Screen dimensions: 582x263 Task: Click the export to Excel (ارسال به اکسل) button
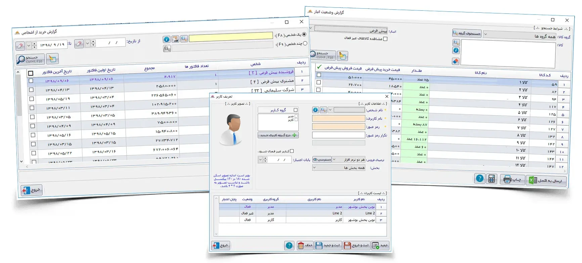click(x=546, y=181)
